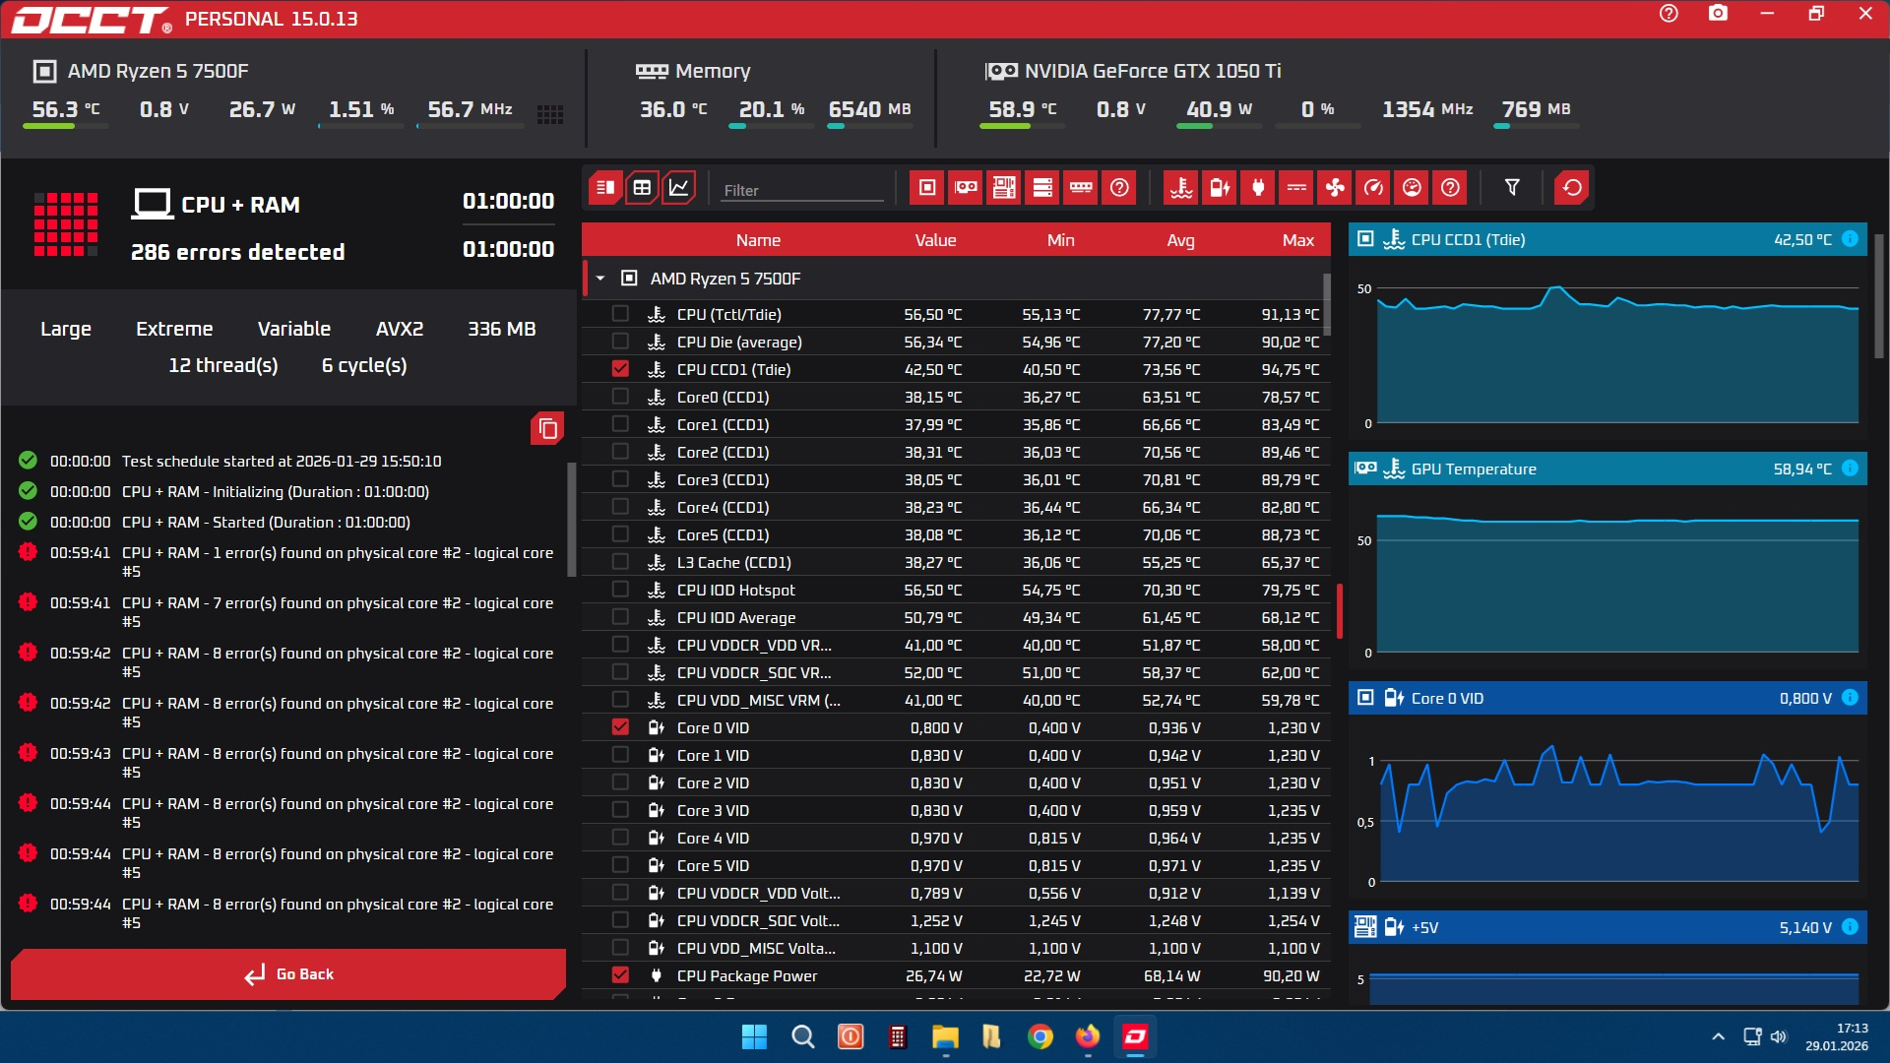Switch to the side-by-side list and graph view
The height and width of the screenshot is (1063, 1890).
pos(604,187)
